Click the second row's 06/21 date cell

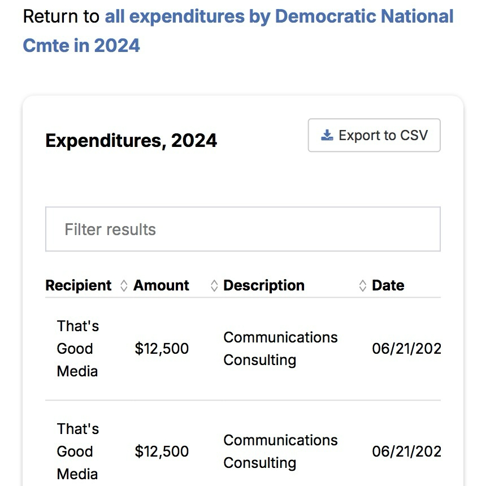[406, 452]
